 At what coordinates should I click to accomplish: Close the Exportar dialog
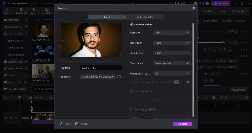(x=194, y=8)
